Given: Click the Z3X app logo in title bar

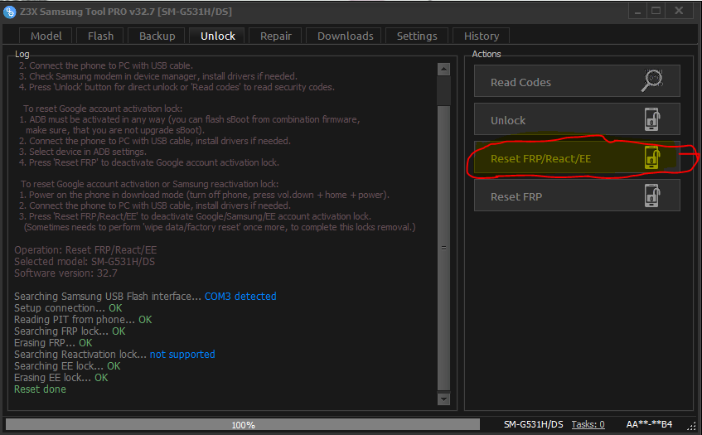Looking at the screenshot, I should 9,12.
